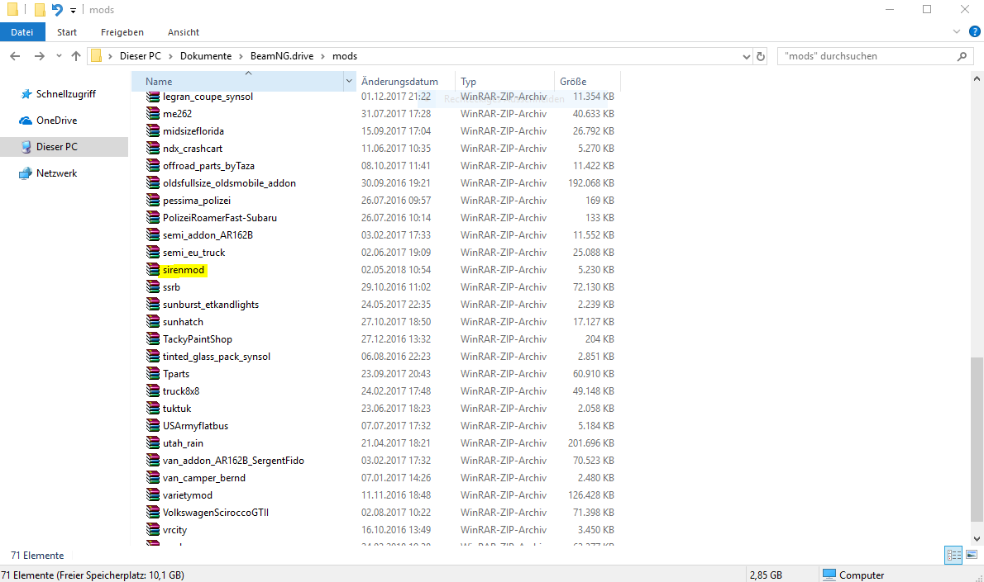
Task: Open the Name column filter dropdown
Action: pyautogui.click(x=349, y=81)
